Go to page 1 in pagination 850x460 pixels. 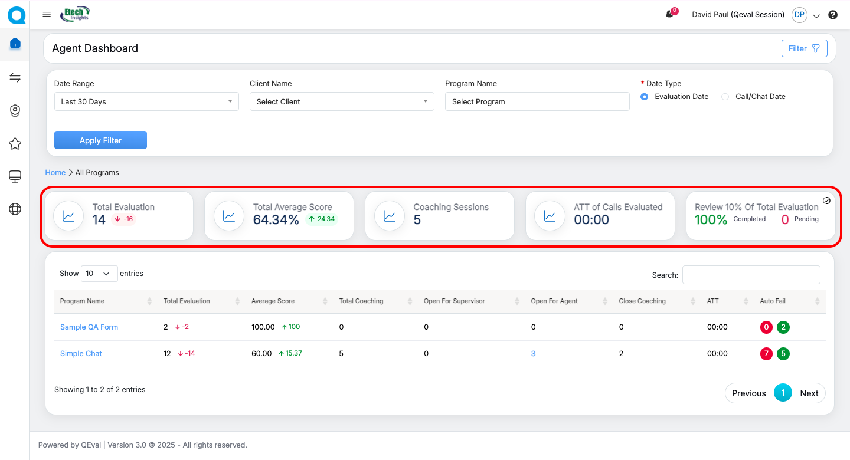click(x=783, y=393)
